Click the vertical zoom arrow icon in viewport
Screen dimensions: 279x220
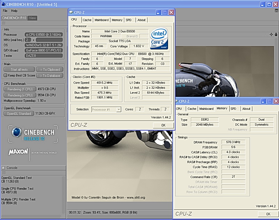point(276,35)
